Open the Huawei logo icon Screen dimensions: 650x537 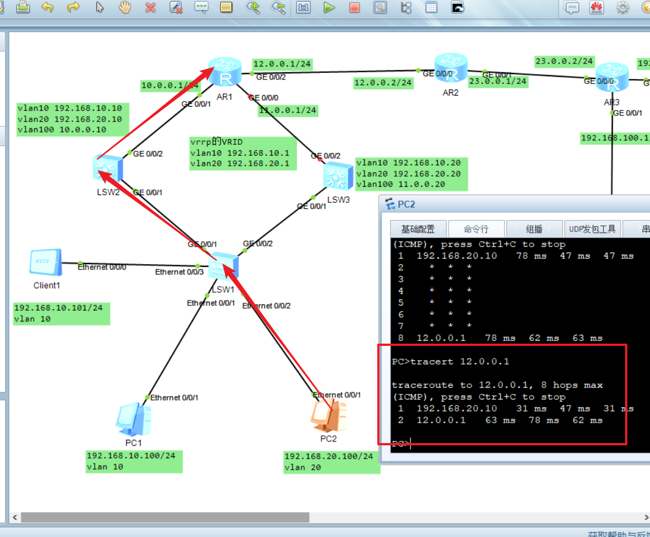pos(597,7)
